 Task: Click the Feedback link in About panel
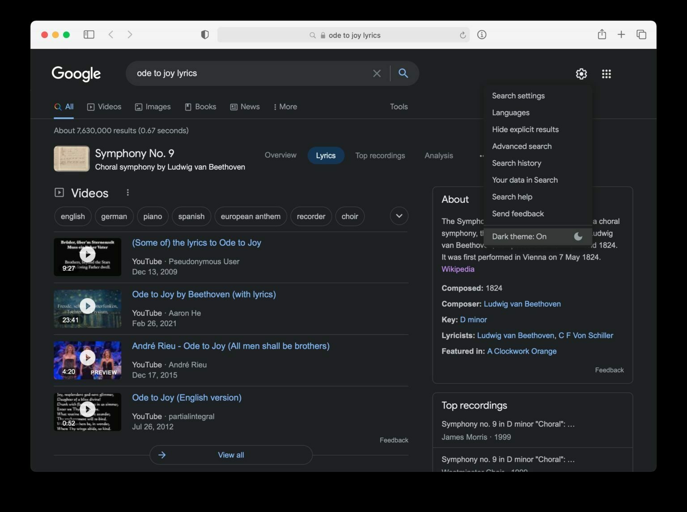point(609,370)
